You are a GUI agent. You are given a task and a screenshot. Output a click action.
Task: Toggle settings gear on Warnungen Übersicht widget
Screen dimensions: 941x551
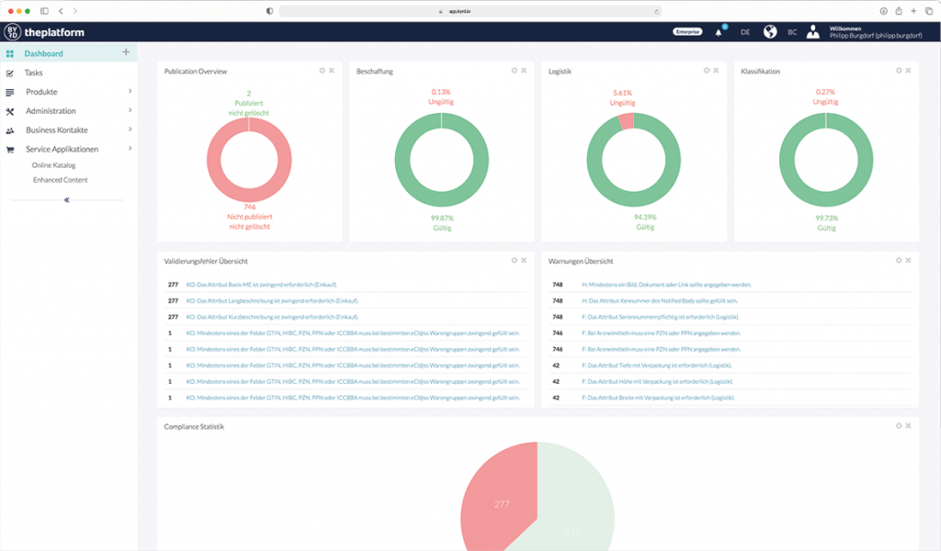tap(897, 260)
